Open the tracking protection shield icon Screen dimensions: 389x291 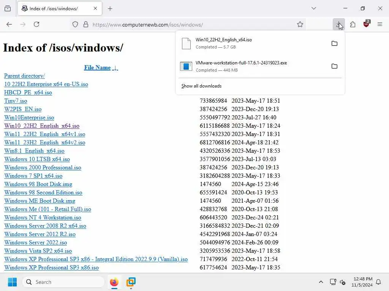[x=75, y=25]
